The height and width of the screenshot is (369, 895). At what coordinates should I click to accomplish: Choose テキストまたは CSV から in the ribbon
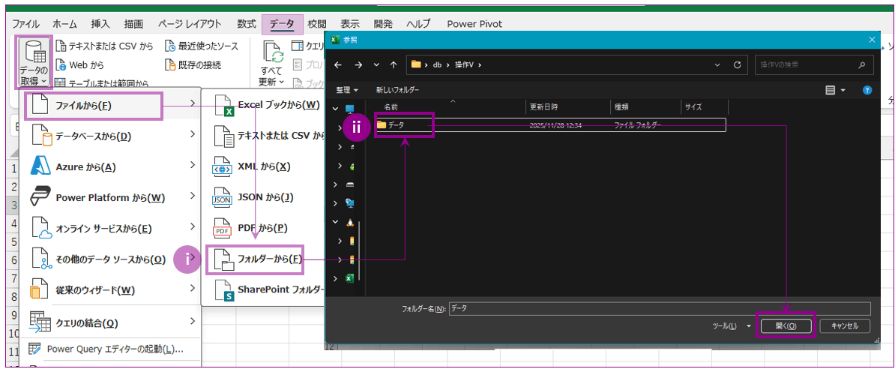(104, 46)
